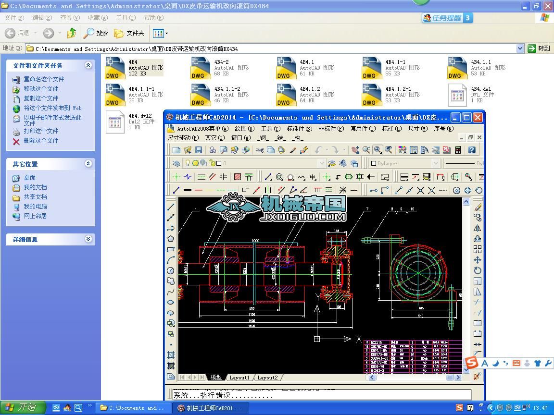Image resolution: width=554 pixels, height=415 pixels.
Task: Select the Array tool in modify toolbar
Action: [478, 249]
